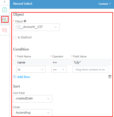This screenshot has width=114, height=117.
Task: Open the Order dropdown set to Ascending
Action: [x=33, y=113]
